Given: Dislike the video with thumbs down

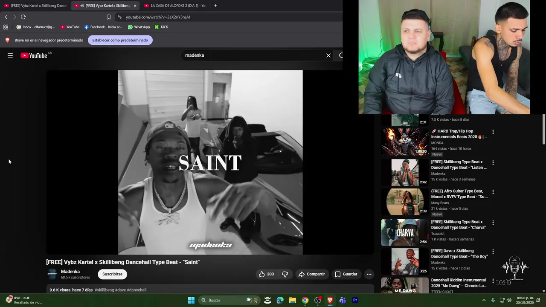Looking at the screenshot, I should [x=285, y=274].
